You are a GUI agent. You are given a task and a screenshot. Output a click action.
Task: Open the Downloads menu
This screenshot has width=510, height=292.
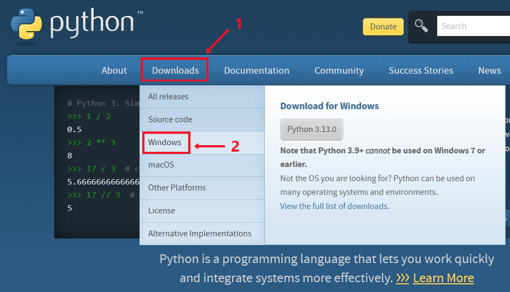[x=175, y=70]
